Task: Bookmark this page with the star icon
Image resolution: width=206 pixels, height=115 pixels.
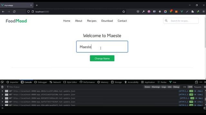Action: click(124, 11)
